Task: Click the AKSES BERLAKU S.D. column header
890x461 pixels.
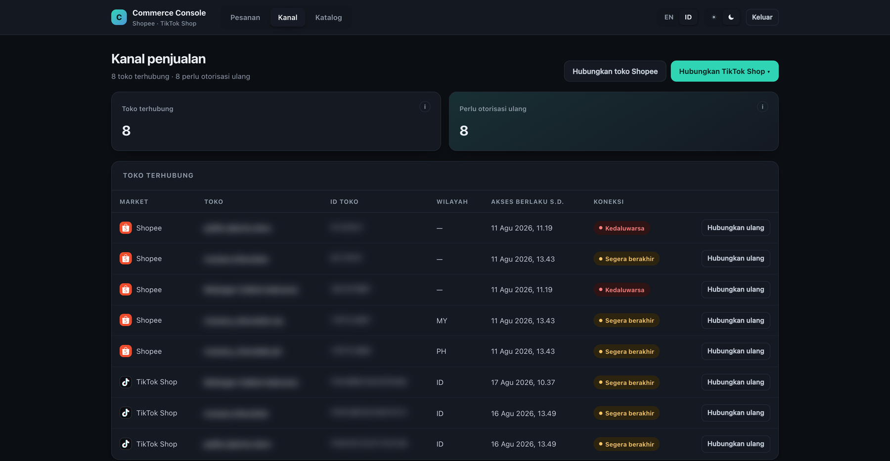Action: click(x=527, y=202)
